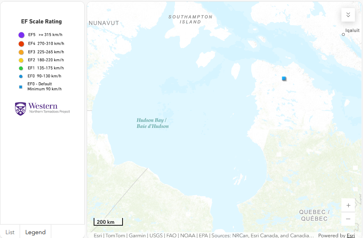
Task: Click the green EF1 legend circle
Action: 21,68
